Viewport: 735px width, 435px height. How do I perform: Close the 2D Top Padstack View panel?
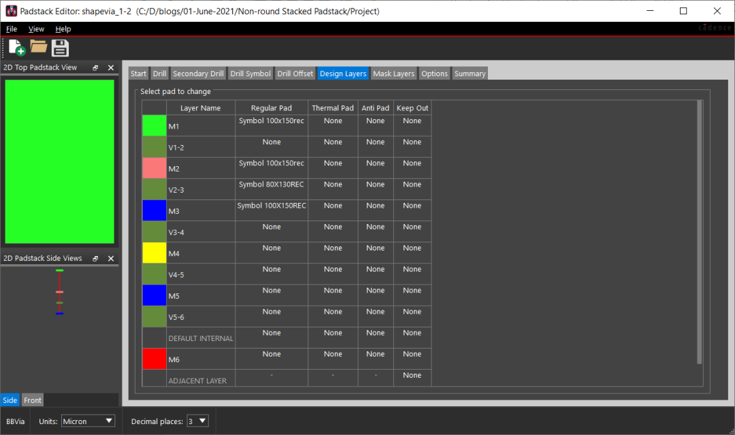(111, 68)
